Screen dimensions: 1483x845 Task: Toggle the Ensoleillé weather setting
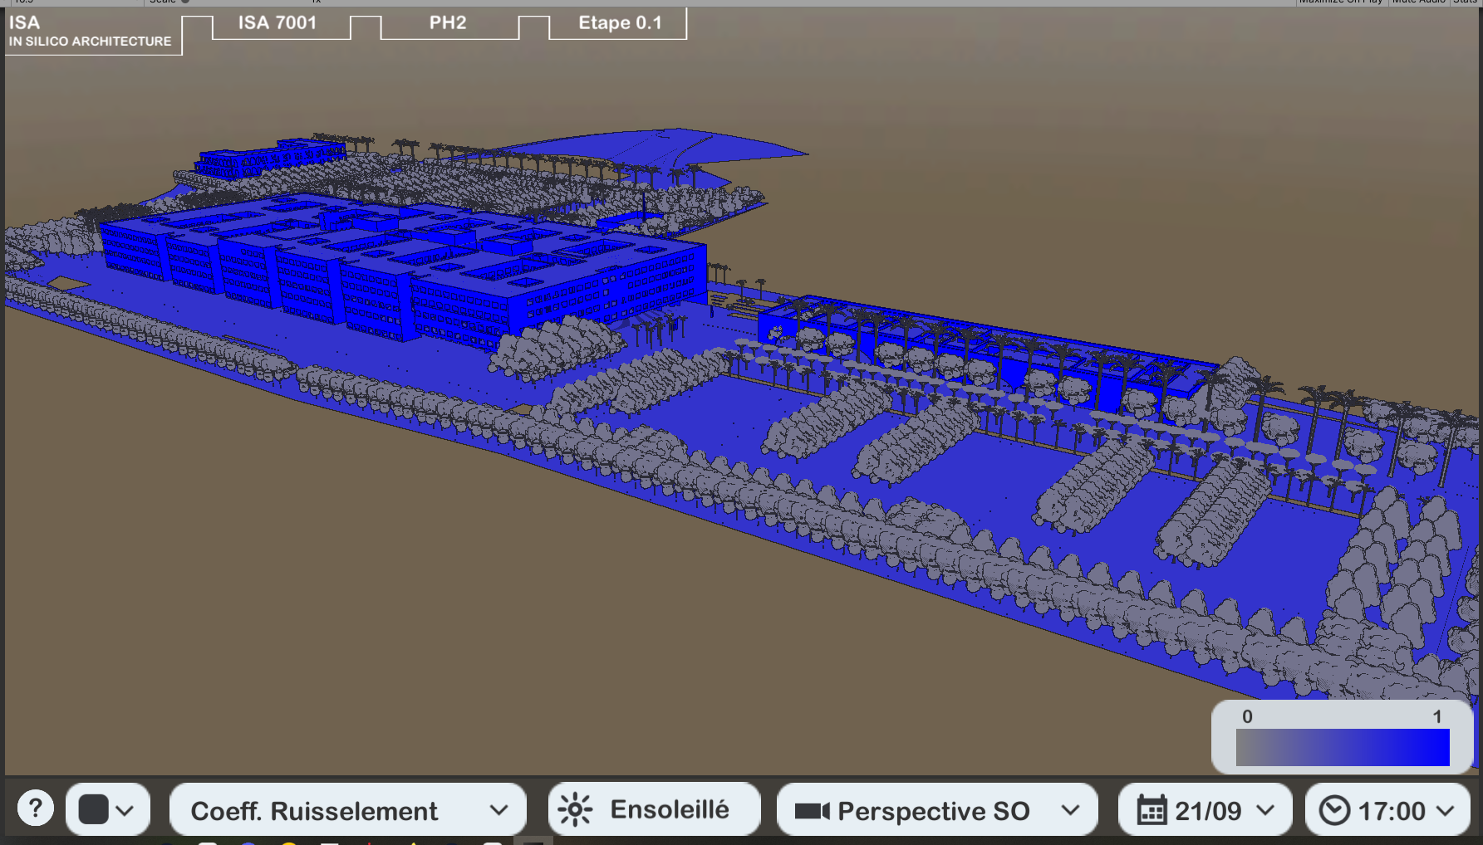[x=669, y=809]
